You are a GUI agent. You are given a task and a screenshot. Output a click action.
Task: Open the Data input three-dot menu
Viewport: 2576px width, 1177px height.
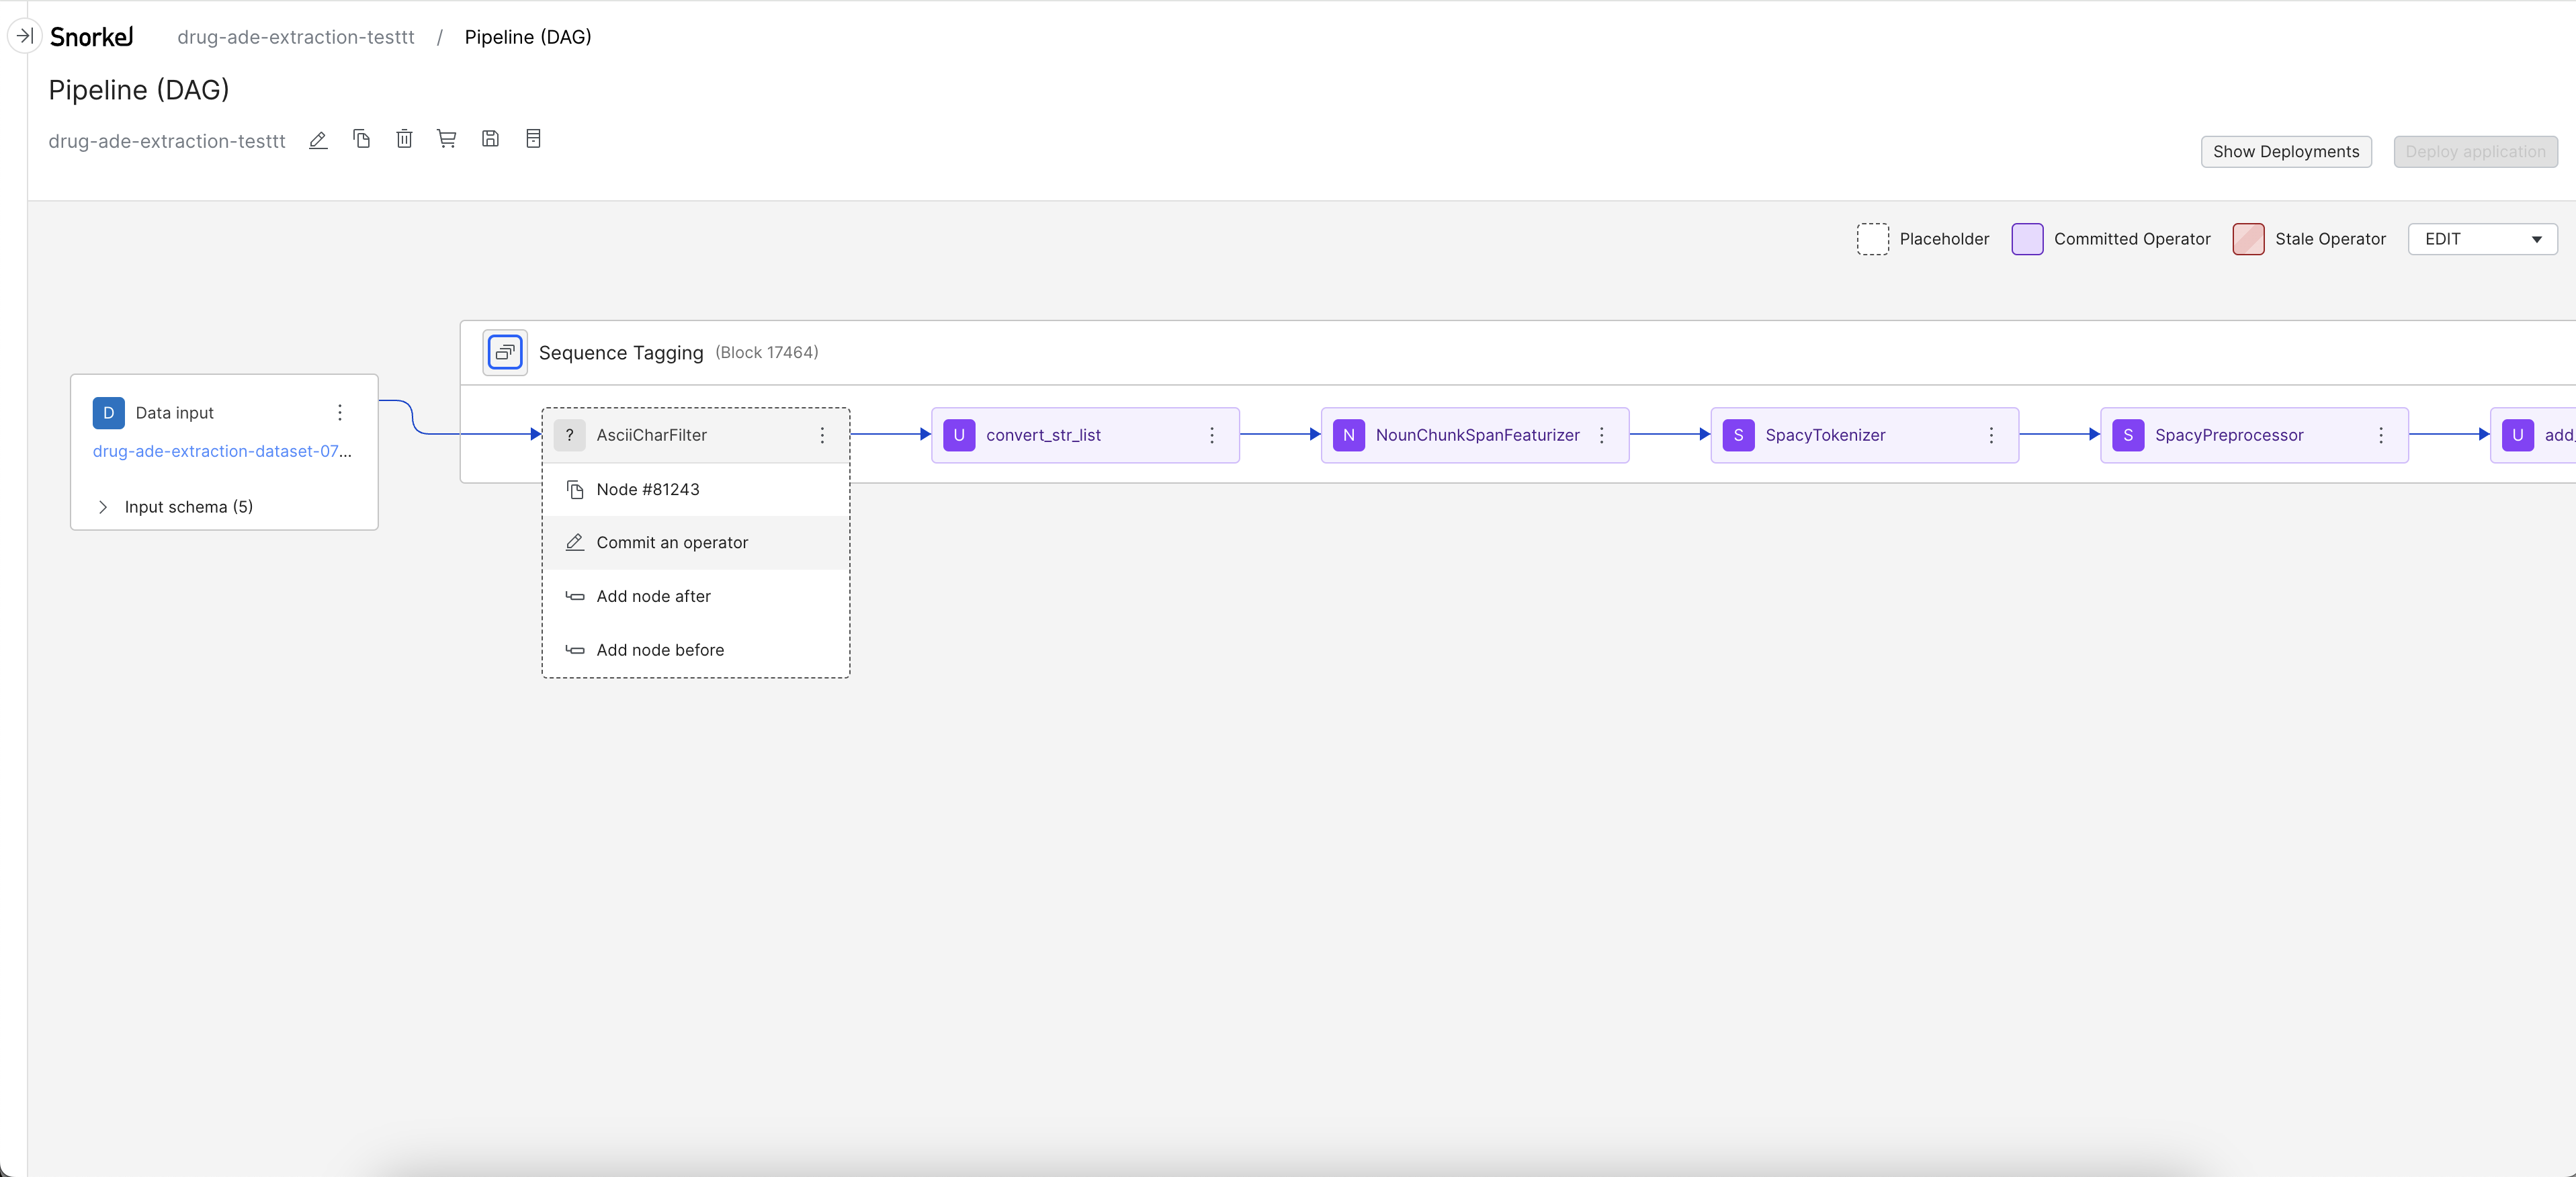tap(340, 413)
